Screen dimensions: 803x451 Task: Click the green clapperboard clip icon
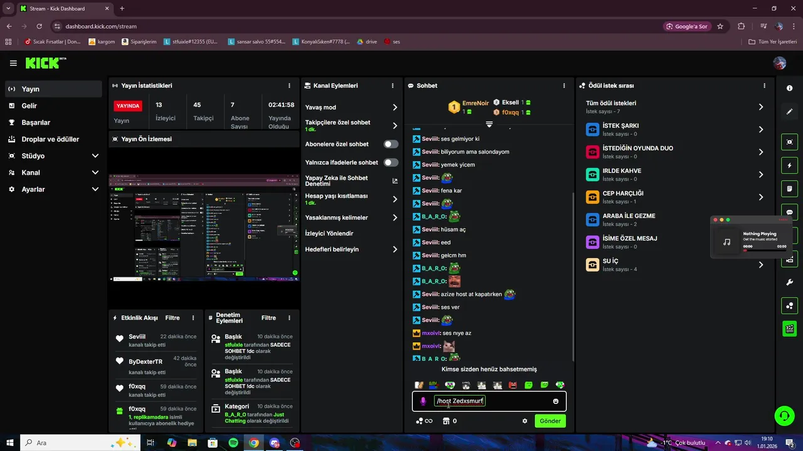click(790, 329)
